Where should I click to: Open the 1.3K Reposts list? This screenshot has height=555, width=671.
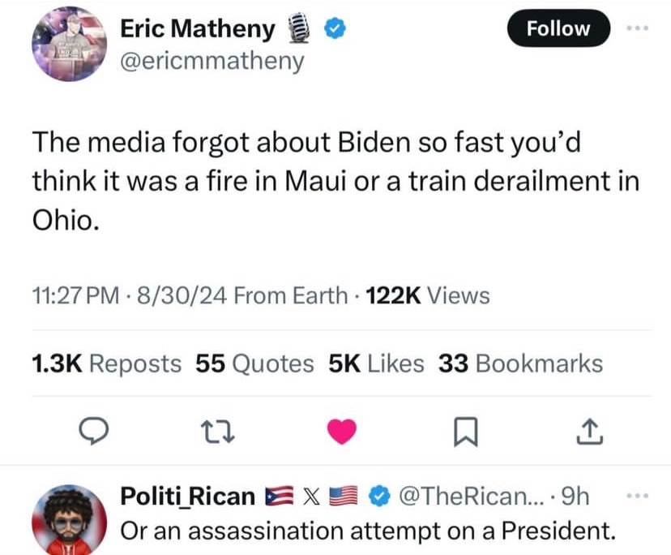tap(105, 364)
